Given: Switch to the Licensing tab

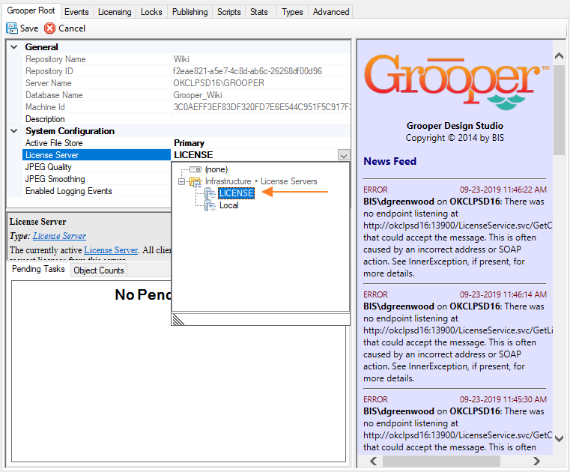Looking at the screenshot, I should 115,12.
